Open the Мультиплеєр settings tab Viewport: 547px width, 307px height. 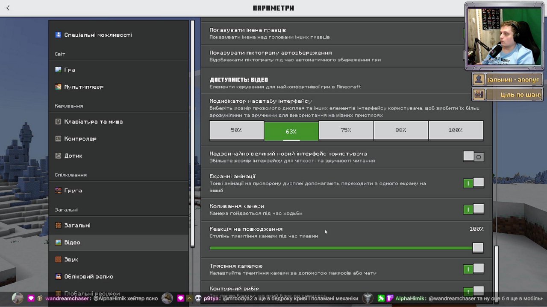click(x=118, y=87)
